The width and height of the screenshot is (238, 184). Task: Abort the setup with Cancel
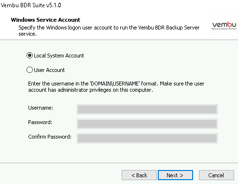pyautogui.click(x=216, y=175)
